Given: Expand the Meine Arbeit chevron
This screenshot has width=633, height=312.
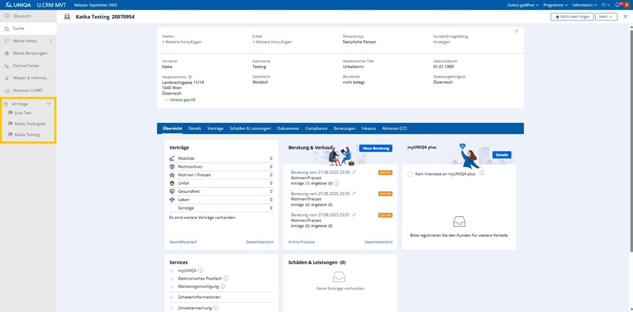Looking at the screenshot, I should point(50,41).
